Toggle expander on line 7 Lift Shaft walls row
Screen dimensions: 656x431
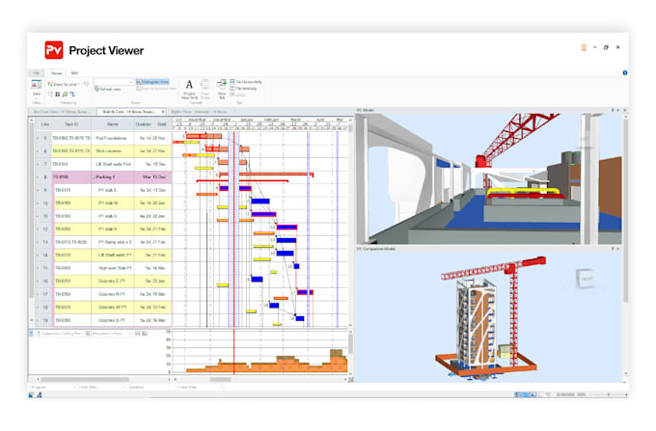tap(38, 164)
